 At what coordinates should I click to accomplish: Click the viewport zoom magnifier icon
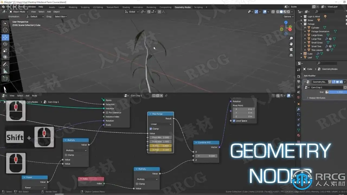tap(291, 38)
